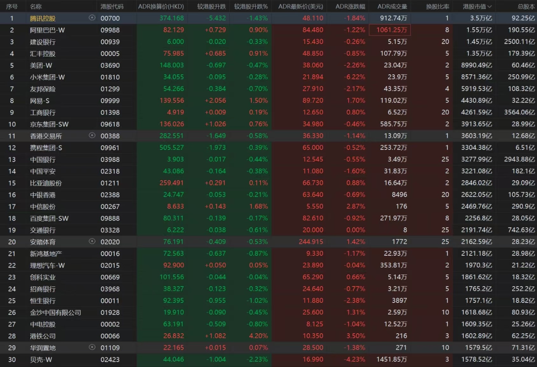
Task: Click the circle icon in the 腾讯控股 row
Action: pyautogui.click(x=92, y=18)
